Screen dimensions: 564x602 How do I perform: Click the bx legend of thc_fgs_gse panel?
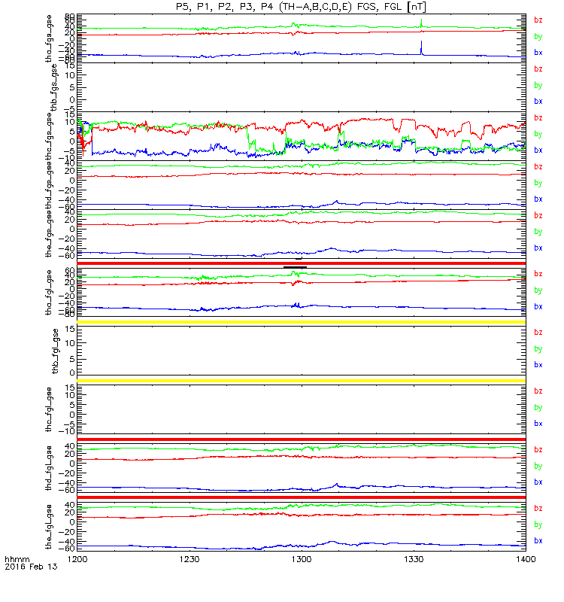pyautogui.click(x=538, y=150)
